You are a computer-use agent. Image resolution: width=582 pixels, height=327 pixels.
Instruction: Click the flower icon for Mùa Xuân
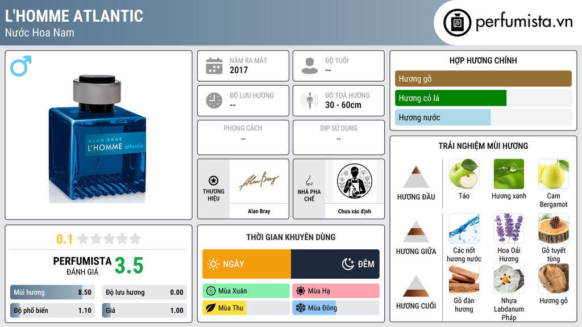click(211, 291)
